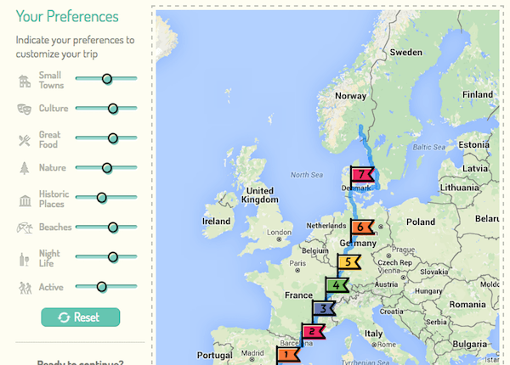Click the Ireland label on the map

coord(216,222)
